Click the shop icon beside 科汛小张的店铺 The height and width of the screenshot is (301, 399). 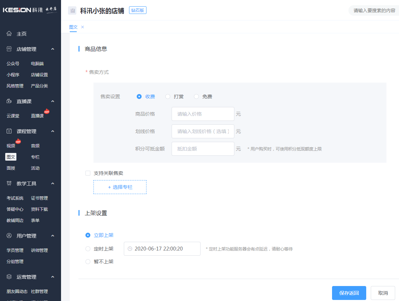[72, 10]
